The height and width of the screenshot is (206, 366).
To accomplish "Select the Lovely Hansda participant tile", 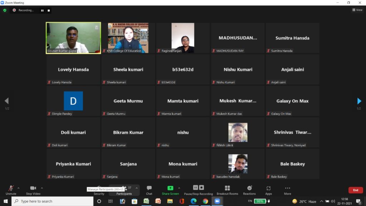I will point(73,69).
